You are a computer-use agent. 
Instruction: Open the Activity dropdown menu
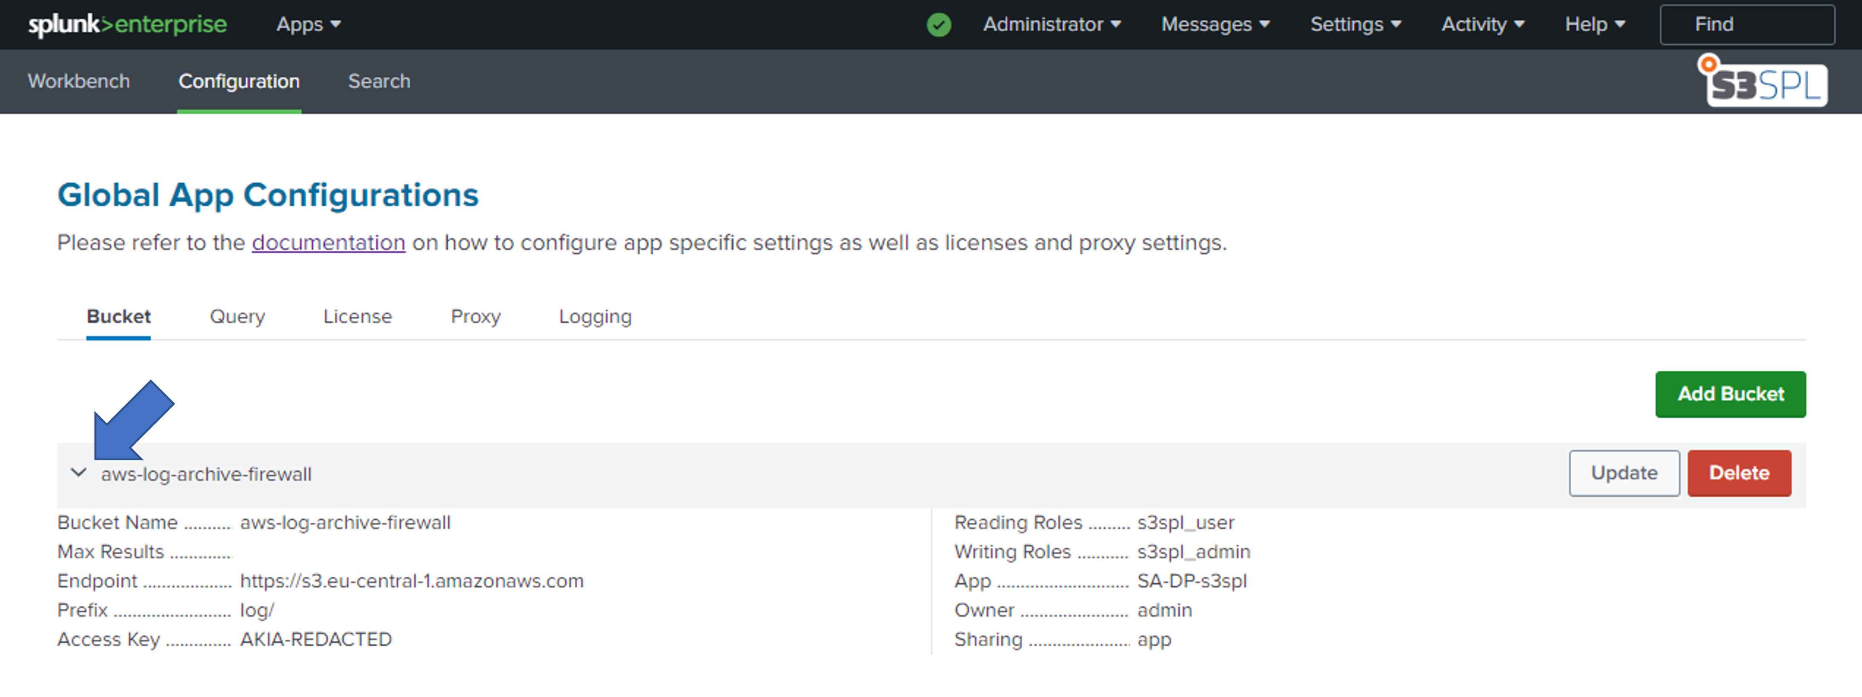coord(1482,25)
